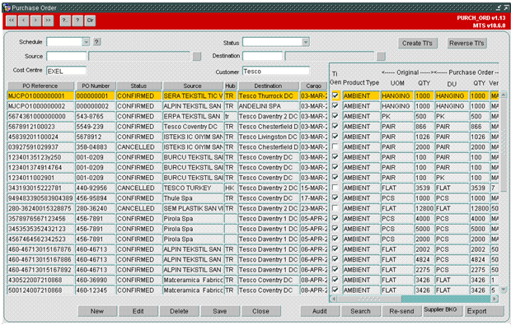
Task: Click the Audit button
Action: [320, 311]
